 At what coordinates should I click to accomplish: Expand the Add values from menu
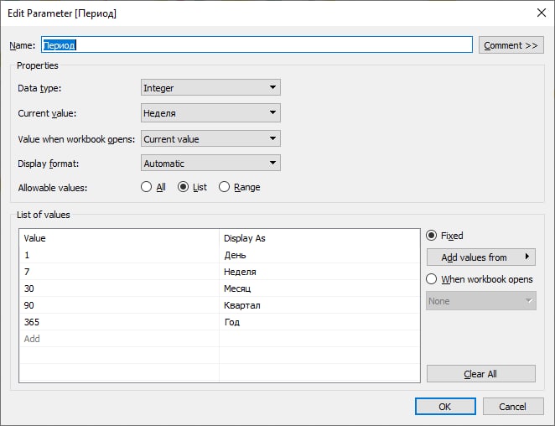(x=481, y=257)
